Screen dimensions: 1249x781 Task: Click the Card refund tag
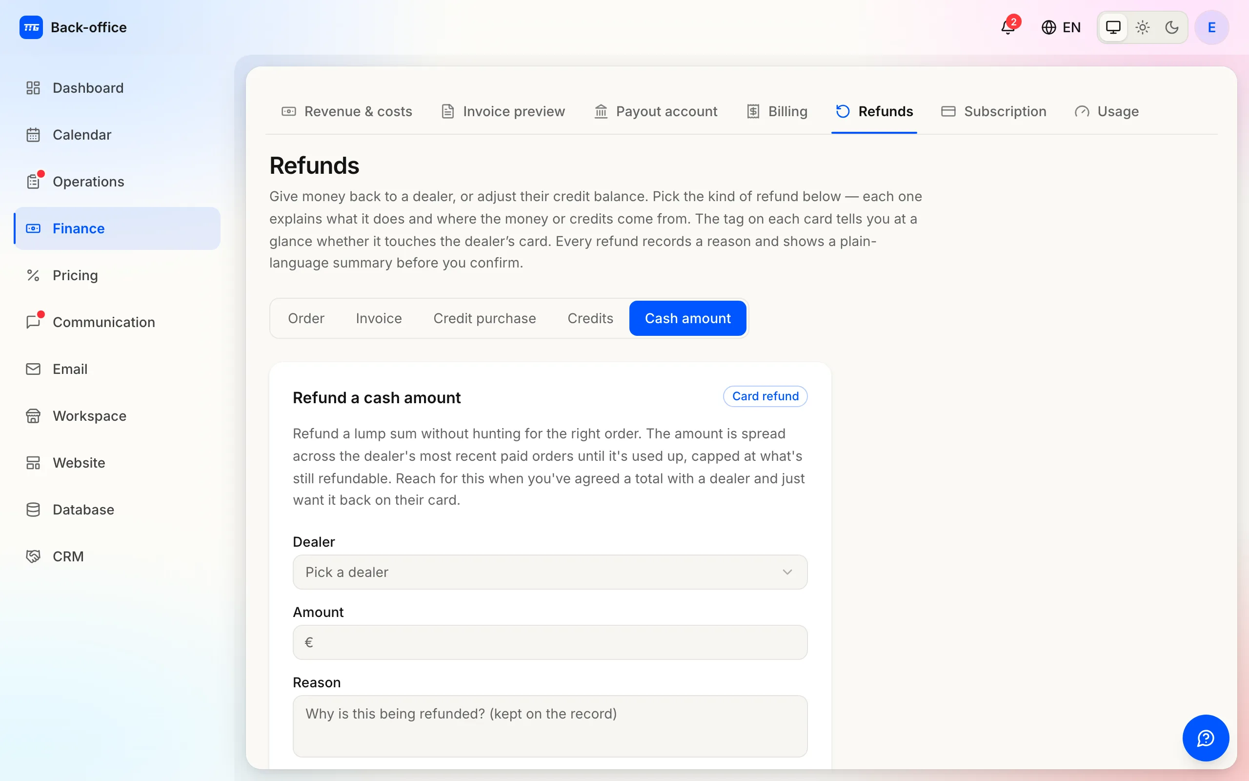click(766, 396)
